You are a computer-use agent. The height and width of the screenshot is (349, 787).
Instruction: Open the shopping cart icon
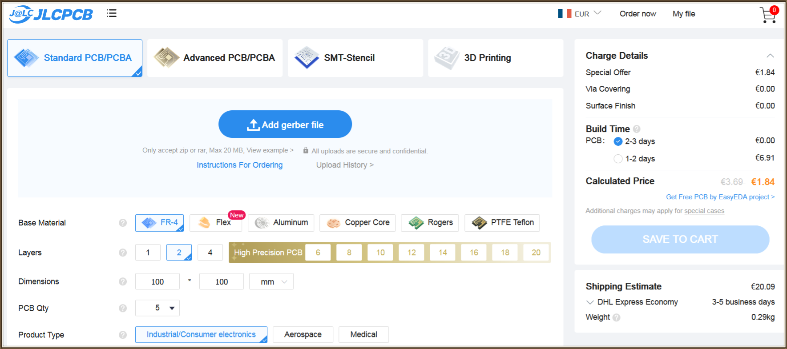tap(768, 15)
